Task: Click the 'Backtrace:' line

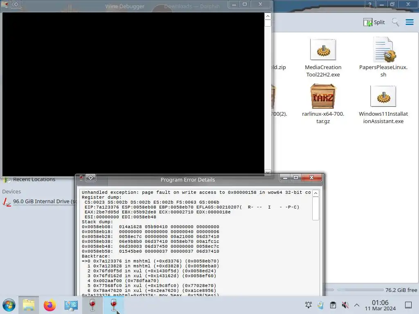Action: point(96,256)
